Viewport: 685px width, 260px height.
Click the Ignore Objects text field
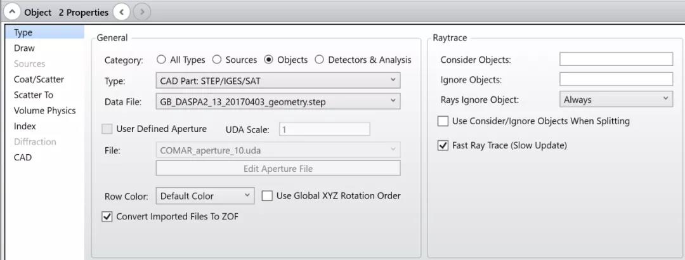click(615, 80)
